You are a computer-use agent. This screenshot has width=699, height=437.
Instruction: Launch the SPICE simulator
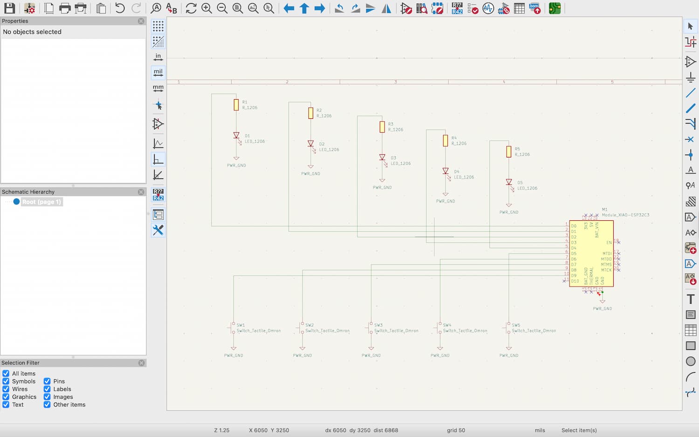488,8
